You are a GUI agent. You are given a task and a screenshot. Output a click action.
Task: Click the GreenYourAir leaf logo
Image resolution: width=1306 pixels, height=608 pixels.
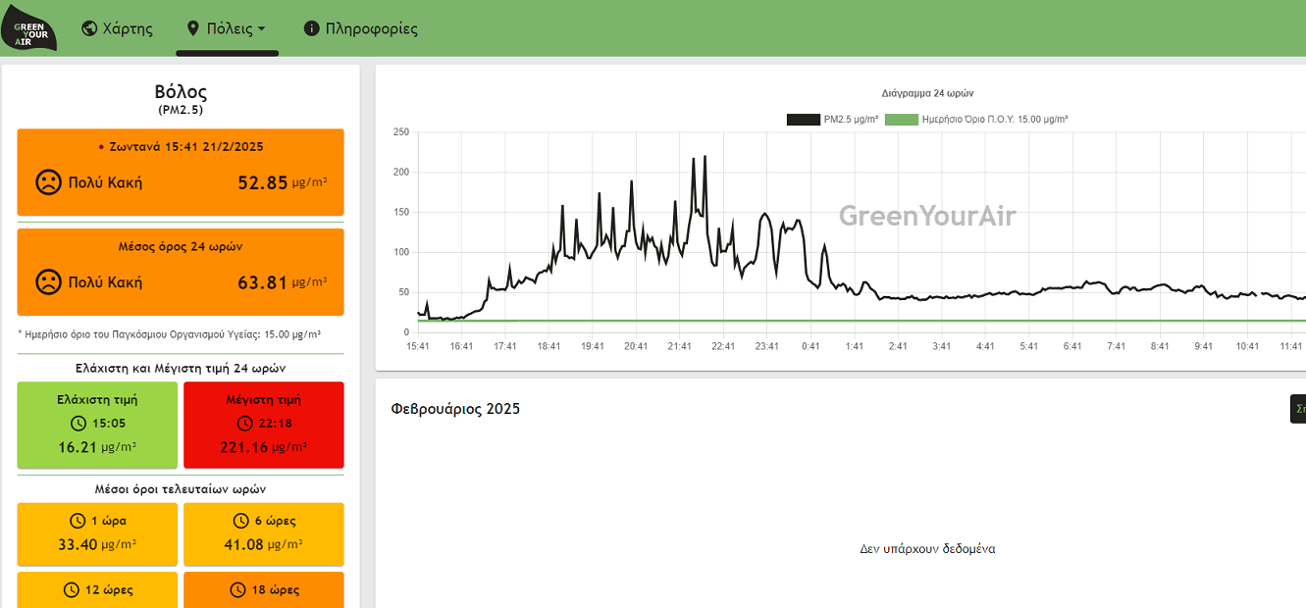point(28,28)
